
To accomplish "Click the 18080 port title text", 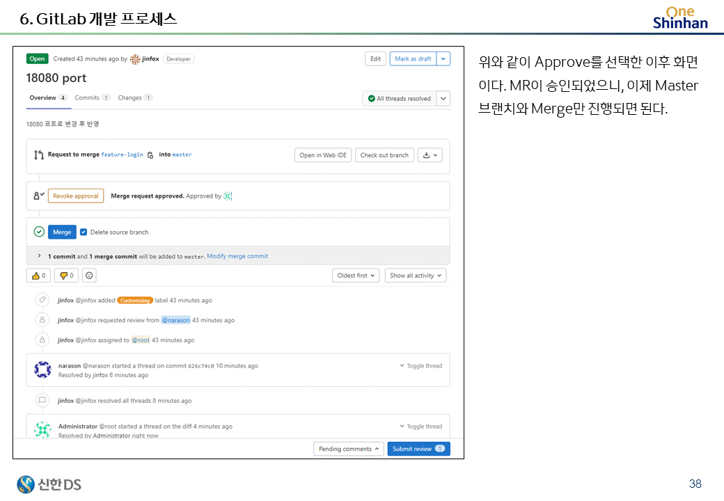I will [56, 78].
